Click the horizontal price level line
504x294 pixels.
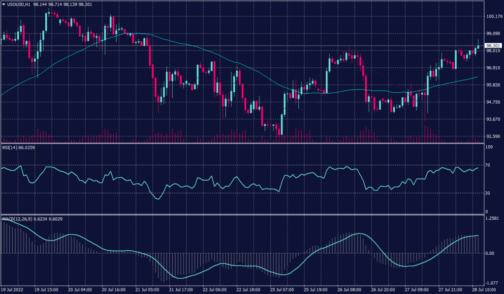point(246,45)
